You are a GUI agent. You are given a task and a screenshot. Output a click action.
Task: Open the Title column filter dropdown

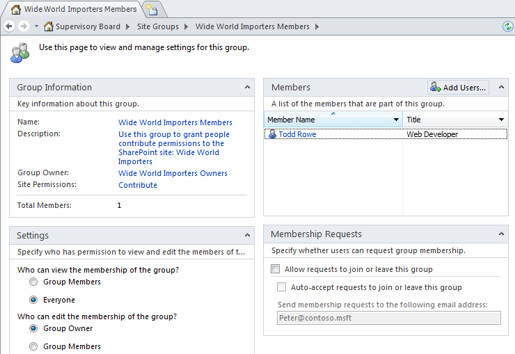501,120
